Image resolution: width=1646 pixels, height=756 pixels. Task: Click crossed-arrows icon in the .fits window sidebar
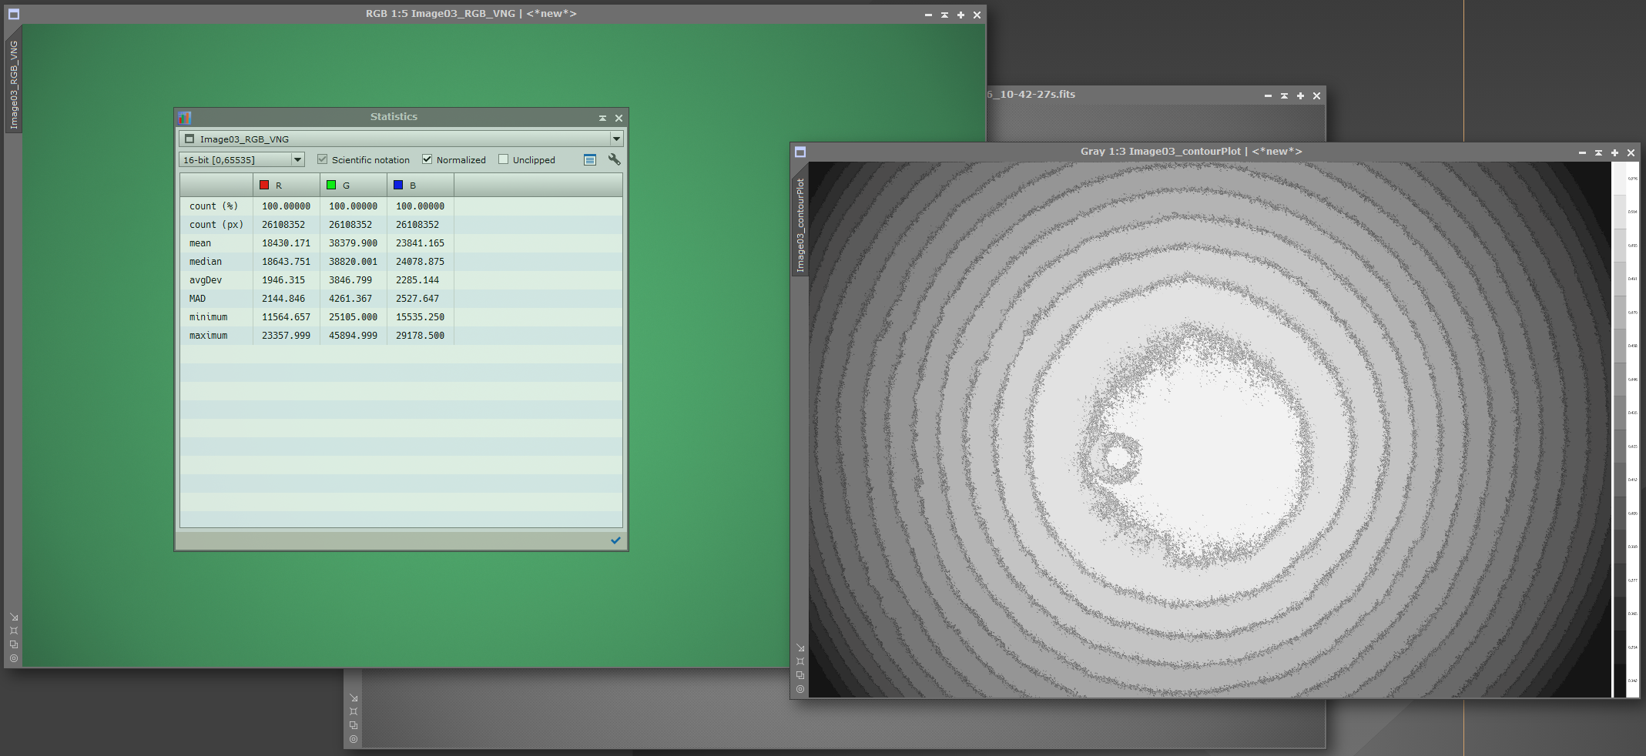(354, 711)
